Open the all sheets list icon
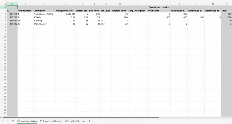 [x=13, y=121]
